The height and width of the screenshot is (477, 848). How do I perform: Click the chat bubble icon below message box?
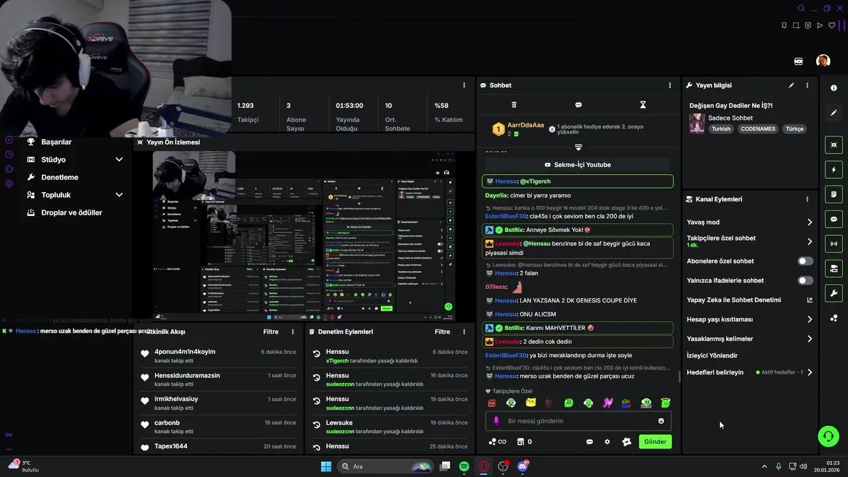tap(590, 442)
